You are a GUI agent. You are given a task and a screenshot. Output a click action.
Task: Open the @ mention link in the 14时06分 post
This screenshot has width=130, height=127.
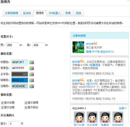pos(95,65)
